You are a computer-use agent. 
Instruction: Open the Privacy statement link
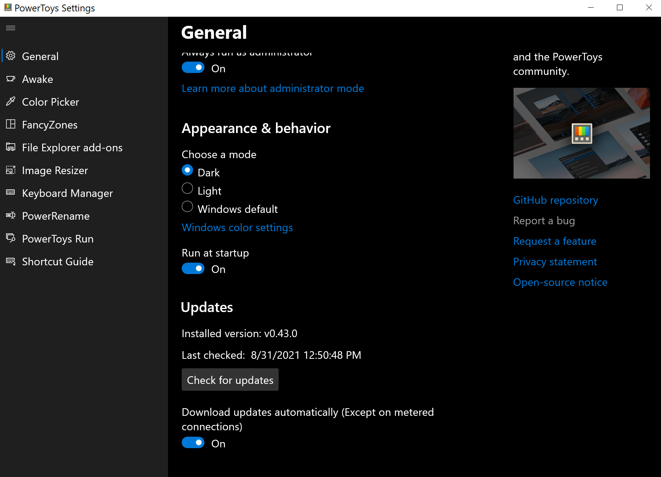555,261
